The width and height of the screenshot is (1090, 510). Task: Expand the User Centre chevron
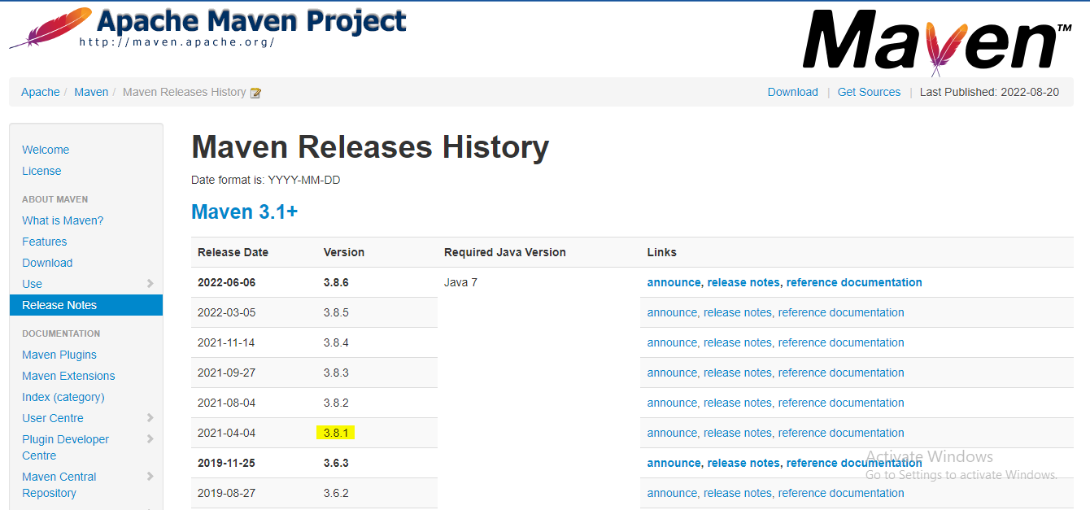(150, 418)
